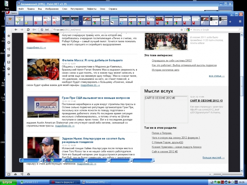Open САЙТ В СЕЗОНЕ 2012 #3 heading link
This screenshot has width=247, height=185.
[x=206, y=101]
